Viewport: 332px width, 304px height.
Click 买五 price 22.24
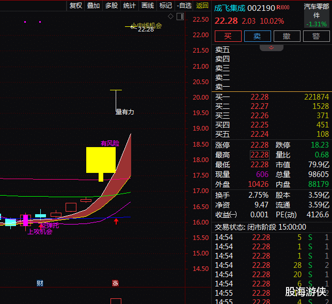[259, 134]
